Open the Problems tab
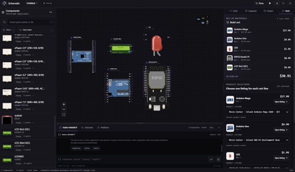Image resolution: width=295 pixels, height=172 pixels. pyautogui.click(x=103, y=128)
